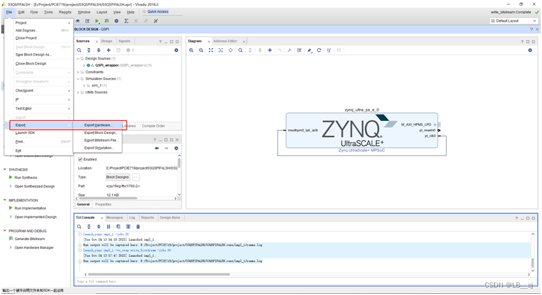Click Validate Design checkmark icon in Diagram toolbar
The width and height of the screenshot is (542, 295).
tap(299, 50)
